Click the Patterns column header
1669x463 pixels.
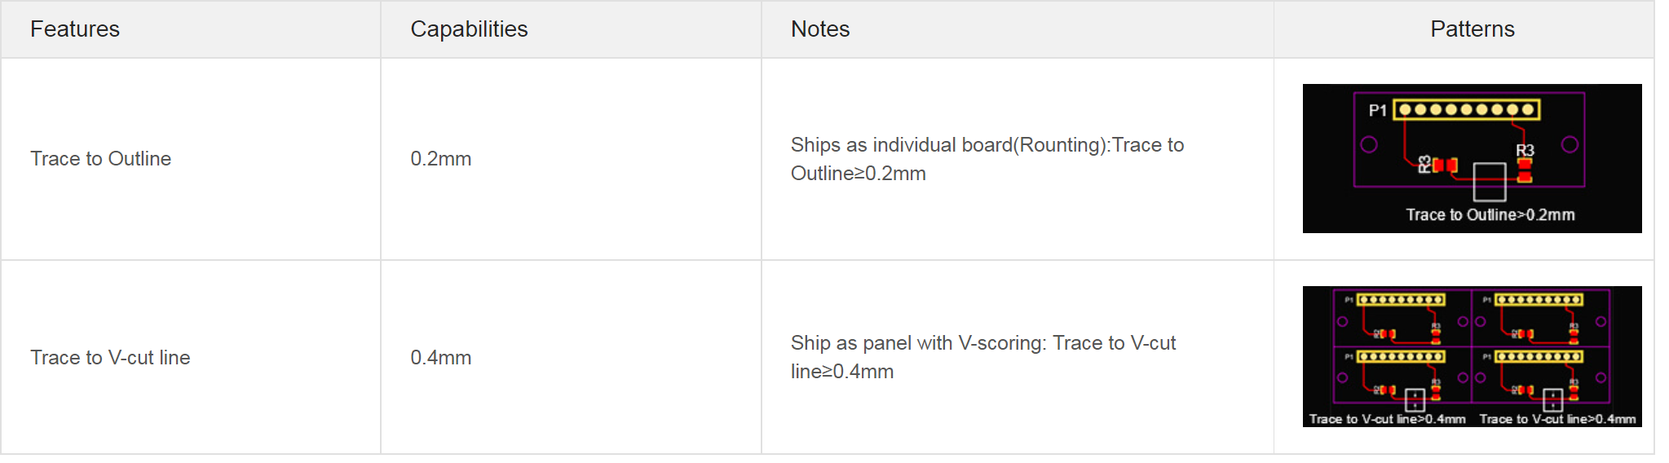[1472, 29]
